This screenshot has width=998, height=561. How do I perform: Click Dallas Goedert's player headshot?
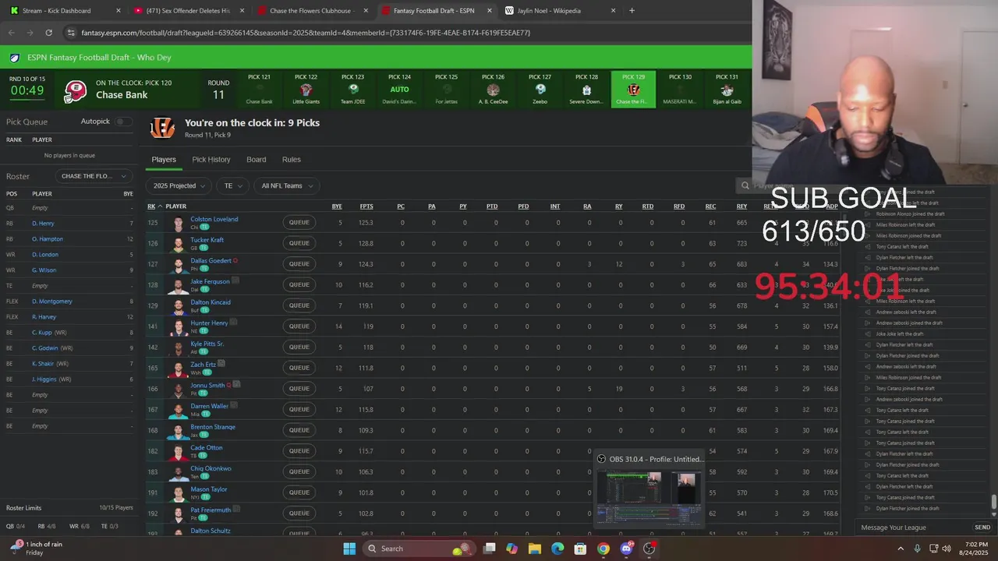[179, 264]
